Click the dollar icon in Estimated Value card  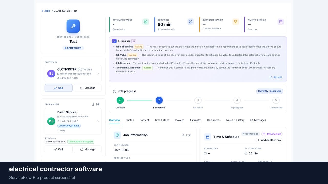tap(146, 22)
